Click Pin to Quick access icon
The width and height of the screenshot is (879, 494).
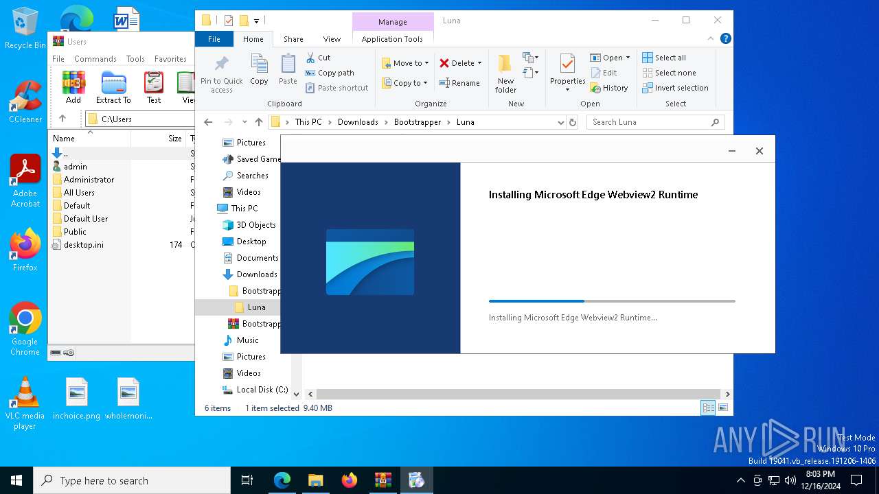pyautogui.click(x=221, y=74)
